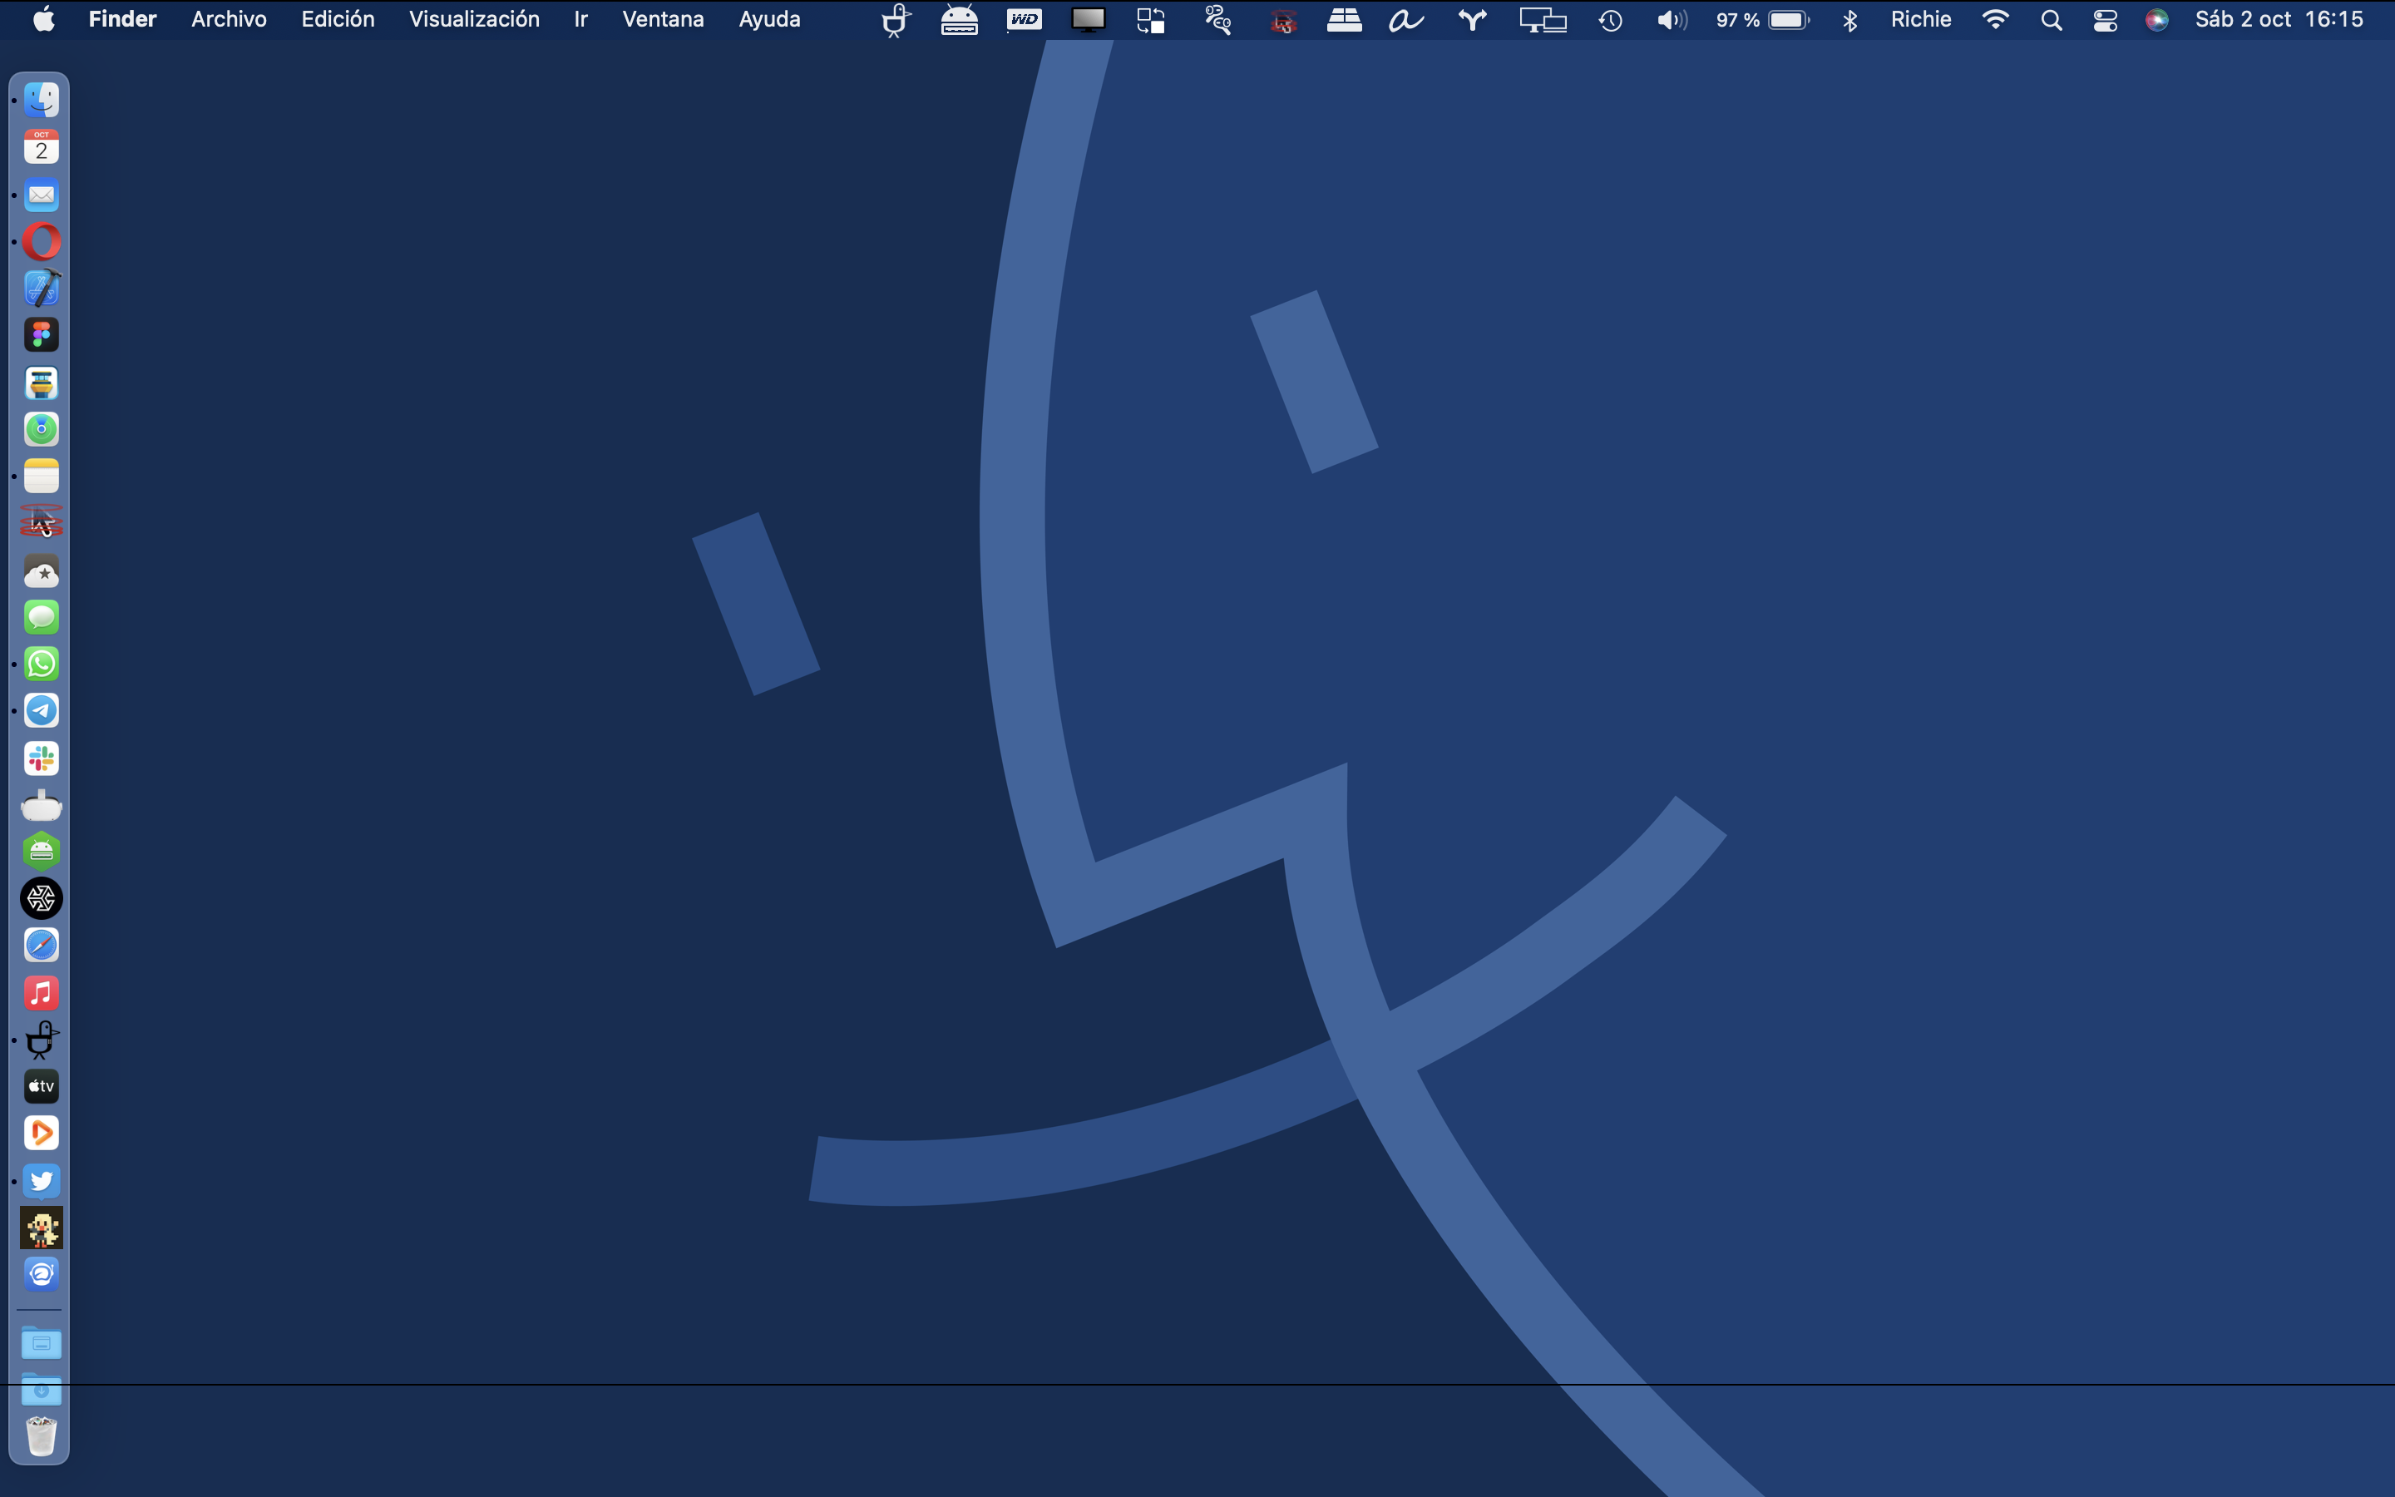Screen dimensions: 2395x1497
Task: Activate Siri from the menu bar
Action: (2157, 19)
